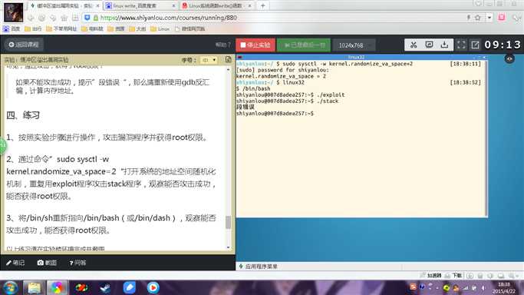The image size is (524, 295).
Task: Open the colorful browser taskbar icon
Action: [57, 287]
